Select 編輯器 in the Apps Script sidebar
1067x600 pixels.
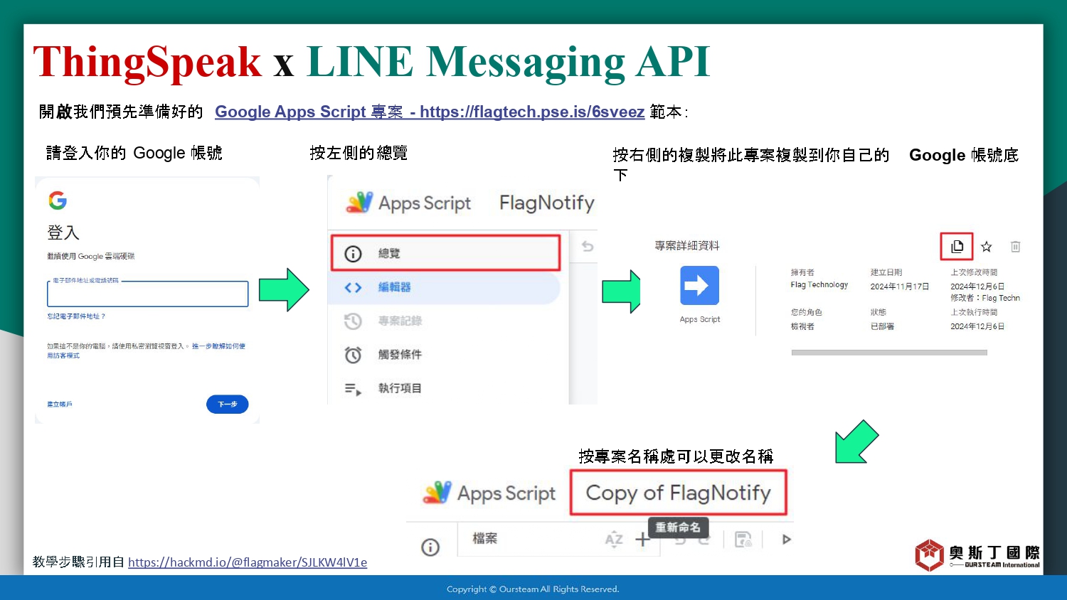tap(445, 287)
